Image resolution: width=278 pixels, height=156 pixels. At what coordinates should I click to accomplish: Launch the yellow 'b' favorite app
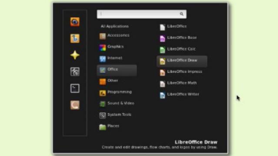click(75, 39)
